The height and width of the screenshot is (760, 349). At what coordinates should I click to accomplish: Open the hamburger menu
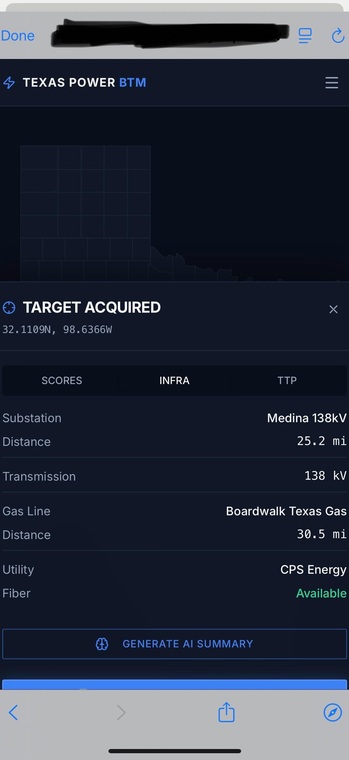pos(332,83)
